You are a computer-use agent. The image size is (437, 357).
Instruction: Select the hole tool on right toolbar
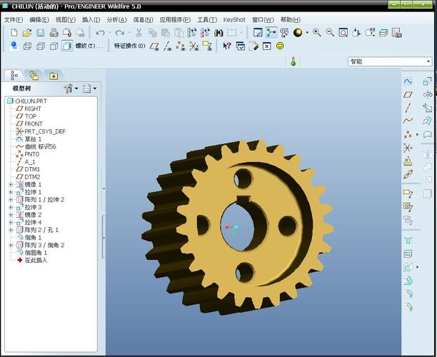tap(408, 240)
